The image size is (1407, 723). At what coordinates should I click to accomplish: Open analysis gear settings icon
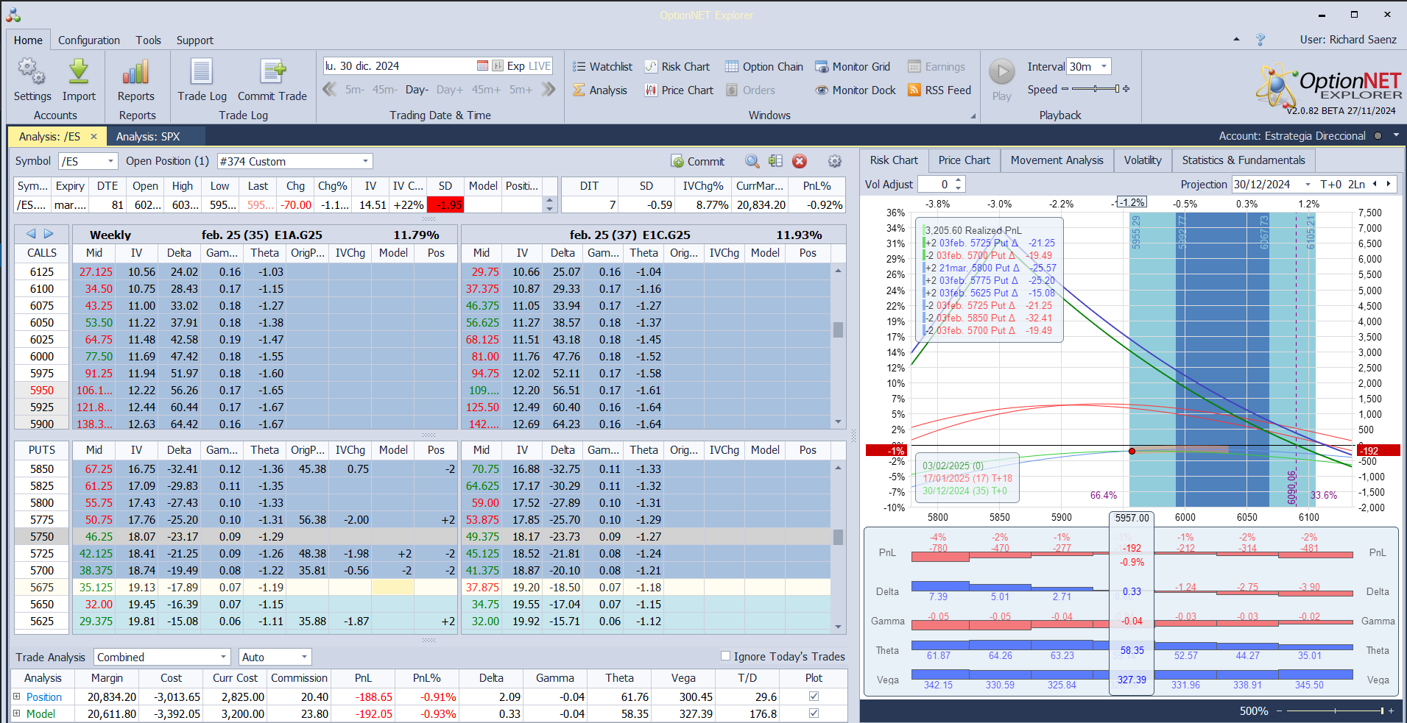835,161
